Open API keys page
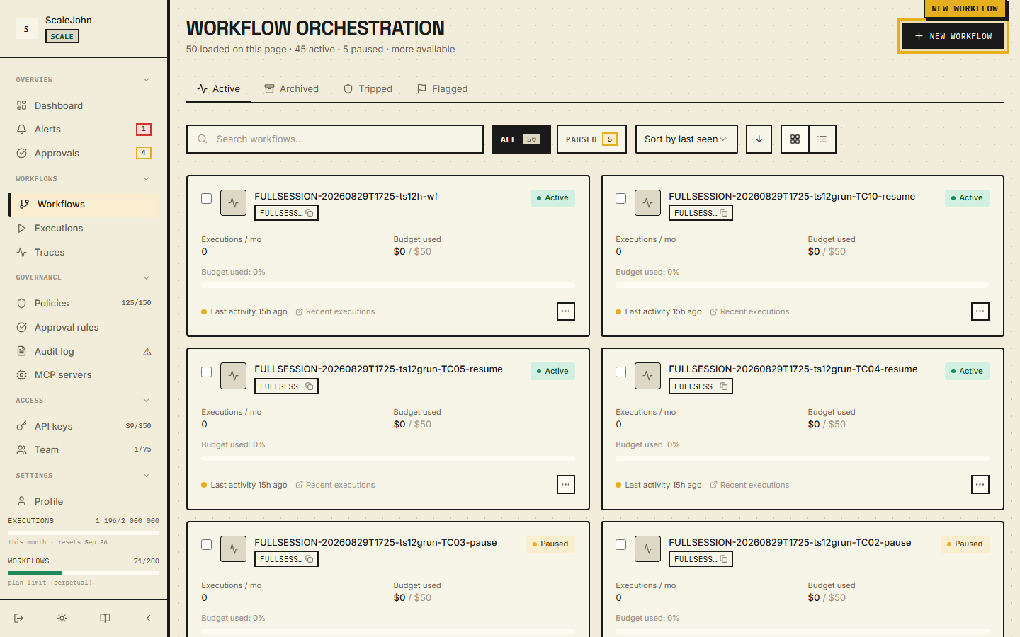 84,426
